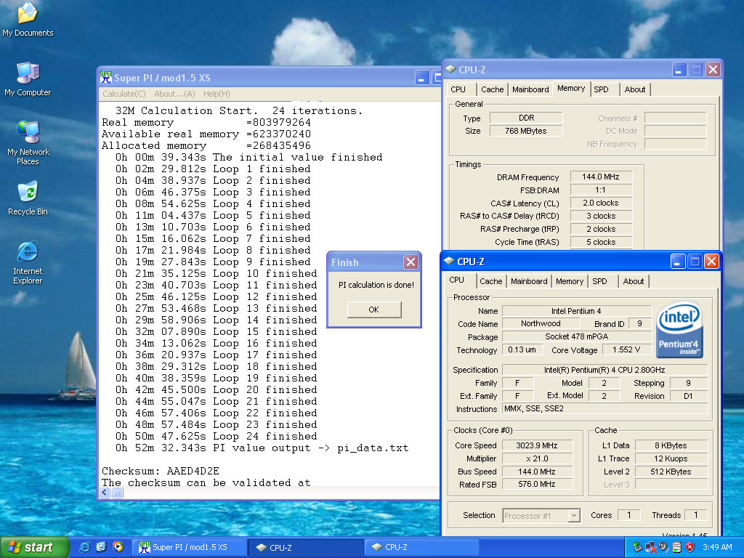
Task: Open Memory tab in front CPU-Z window
Action: 570,281
